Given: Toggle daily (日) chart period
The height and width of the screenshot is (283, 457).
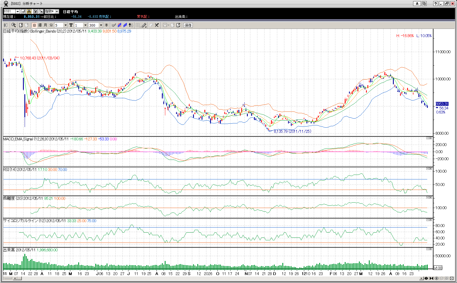Looking at the screenshot, I should 34,25.
